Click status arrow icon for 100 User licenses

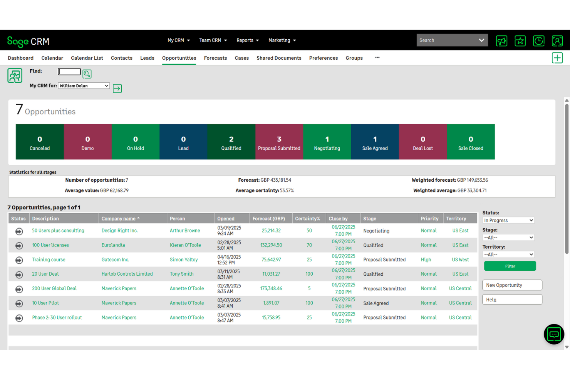click(x=19, y=246)
